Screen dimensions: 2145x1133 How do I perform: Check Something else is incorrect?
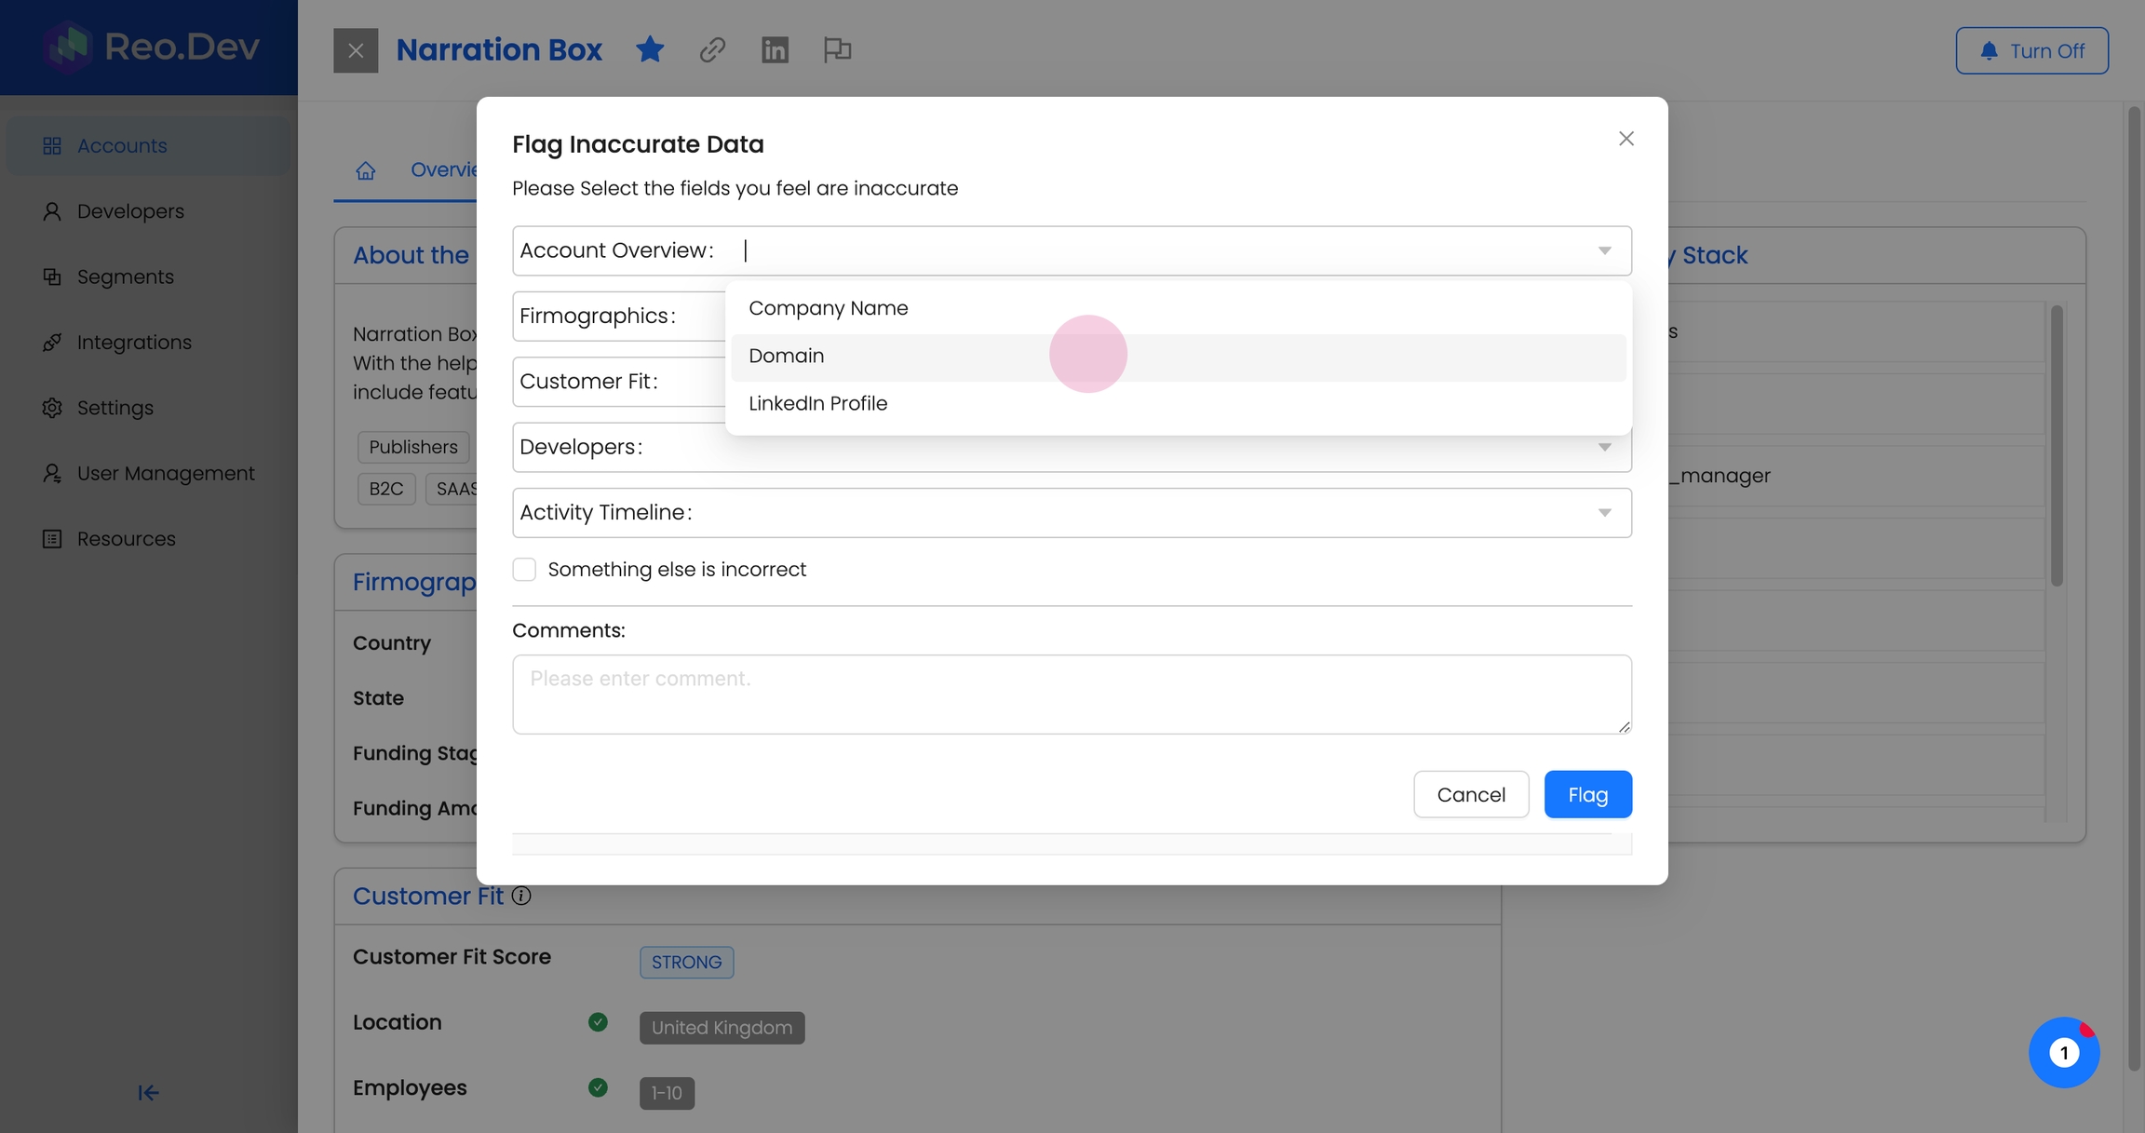point(524,570)
